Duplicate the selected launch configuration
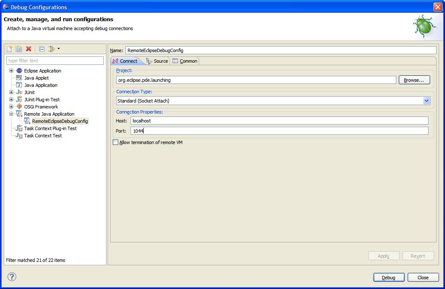 pos(19,49)
